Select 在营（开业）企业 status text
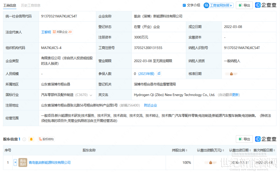This screenshot has height=172, width=280. [147, 27]
